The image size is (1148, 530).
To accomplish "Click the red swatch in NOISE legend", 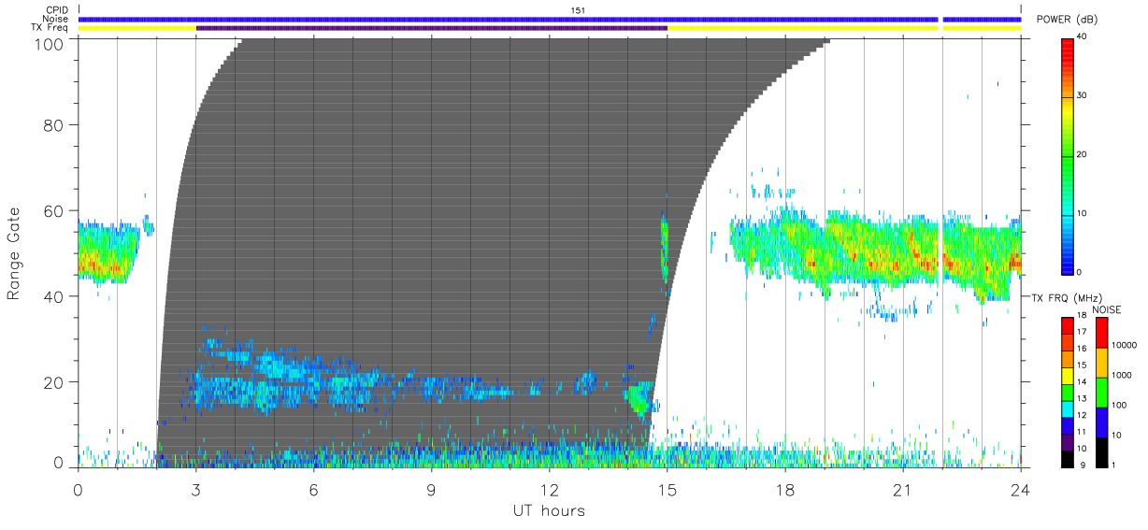I will pyautogui.click(x=1101, y=333).
